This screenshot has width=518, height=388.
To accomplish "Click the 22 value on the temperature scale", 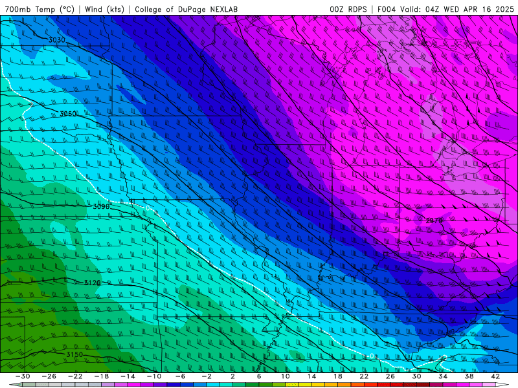I will click(364, 376).
